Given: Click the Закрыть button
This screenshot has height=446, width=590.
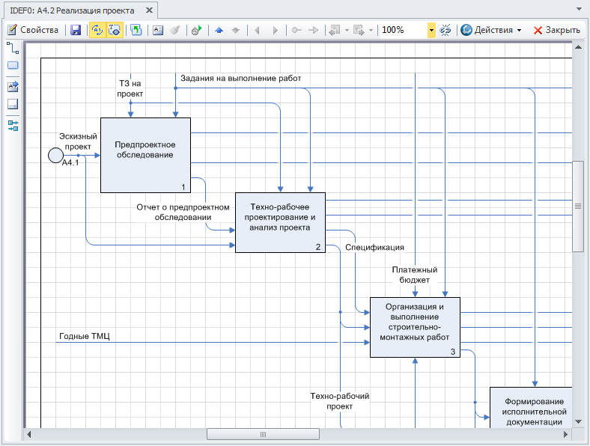Looking at the screenshot, I should coord(556,30).
